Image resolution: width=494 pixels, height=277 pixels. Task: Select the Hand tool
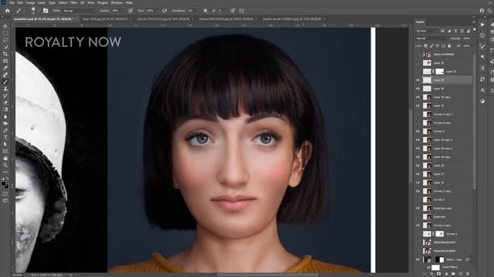click(5, 158)
